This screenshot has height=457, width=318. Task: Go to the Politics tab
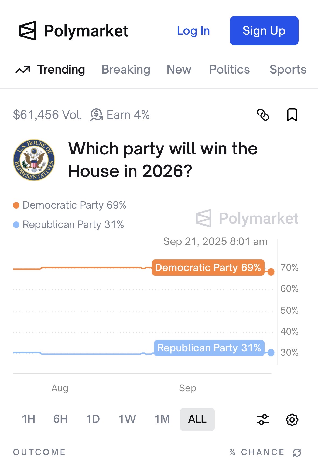click(230, 70)
